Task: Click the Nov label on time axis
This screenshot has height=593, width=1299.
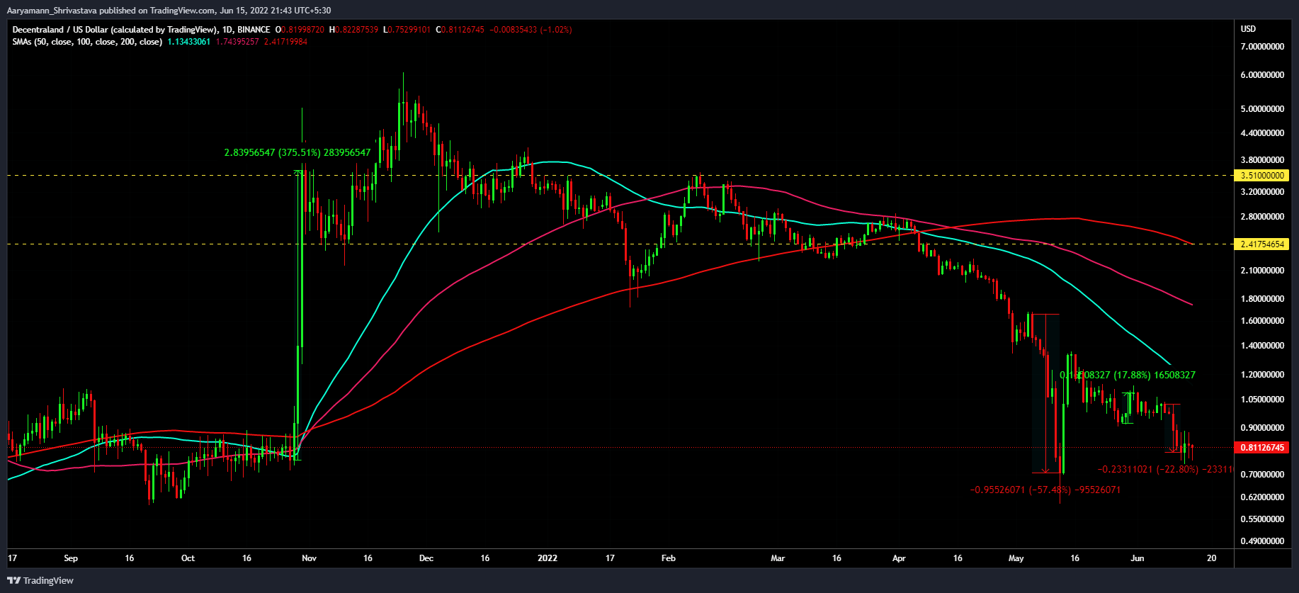Action: tap(309, 558)
